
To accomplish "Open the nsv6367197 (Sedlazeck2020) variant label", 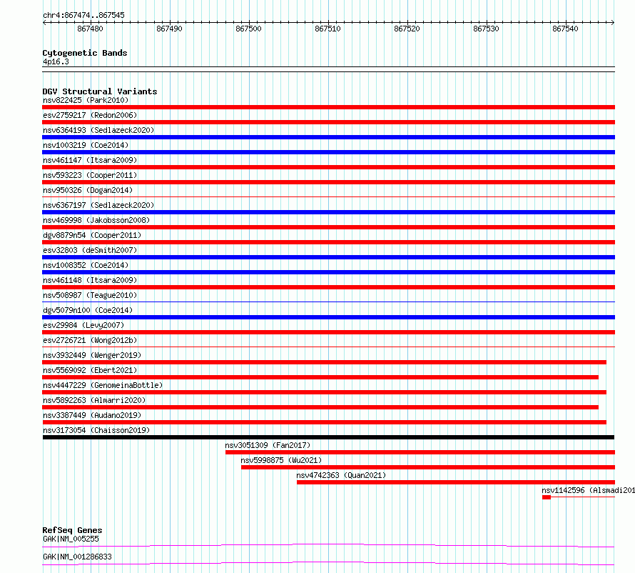I will click(x=98, y=205).
